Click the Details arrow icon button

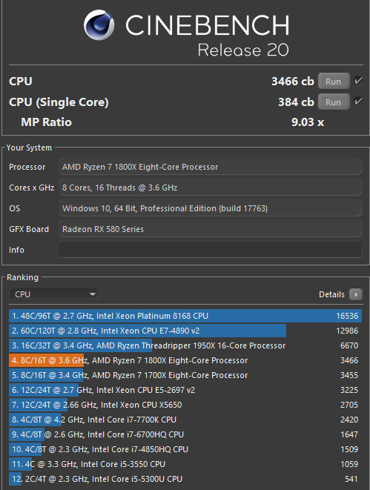356,294
